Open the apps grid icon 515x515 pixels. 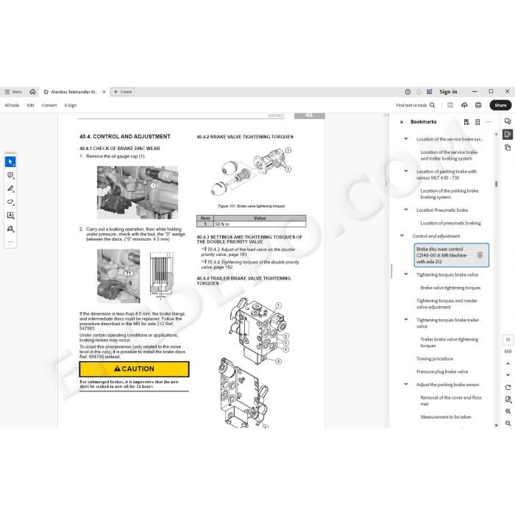429,92
